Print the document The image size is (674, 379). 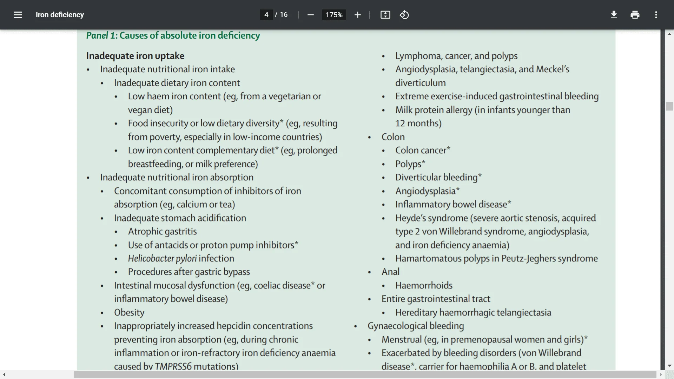coord(635,15)
